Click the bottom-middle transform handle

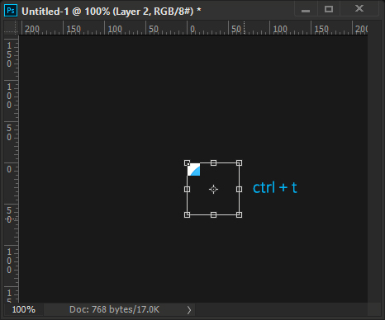point(213,214)
